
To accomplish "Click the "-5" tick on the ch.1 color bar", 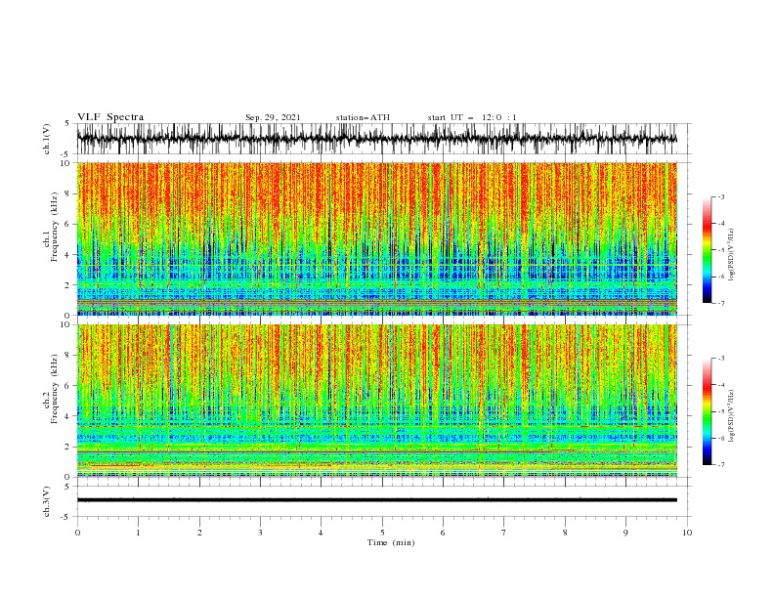I will 720,250.
